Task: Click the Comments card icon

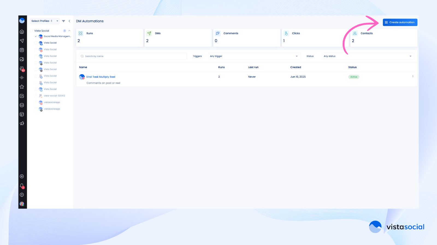Action: tap(218, 33)
